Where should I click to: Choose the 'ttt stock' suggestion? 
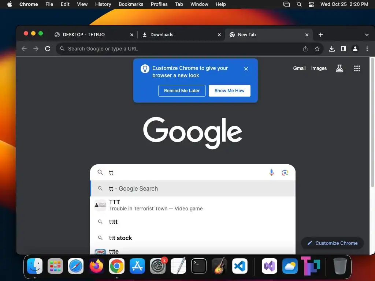(193, 238)
